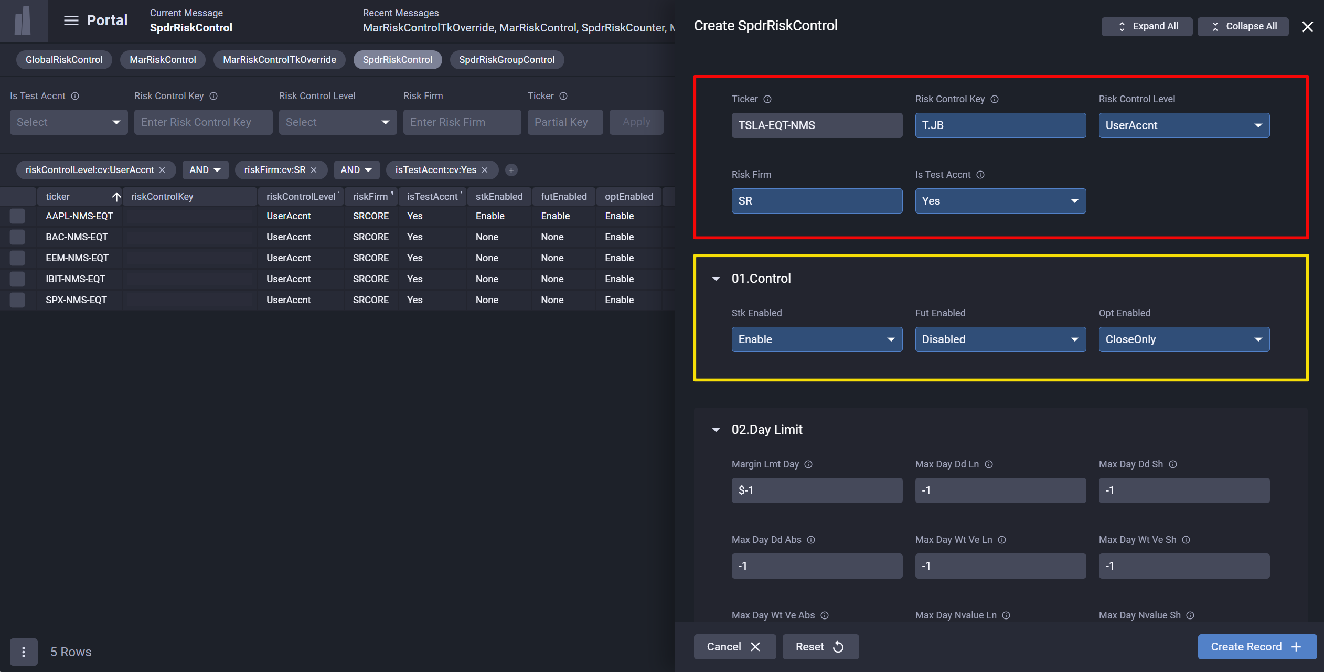
Task: Check the row checkbox for AAPL-NMS-EQT
Action: [17, 216]
